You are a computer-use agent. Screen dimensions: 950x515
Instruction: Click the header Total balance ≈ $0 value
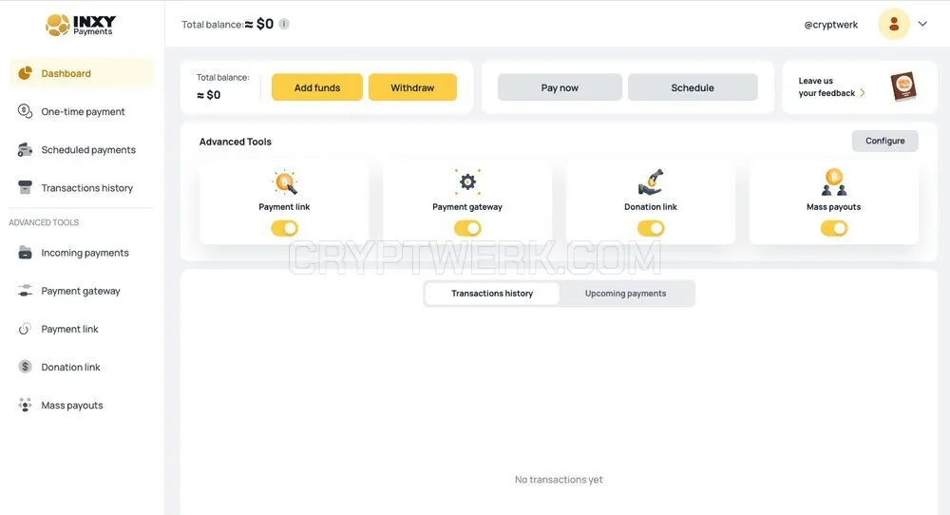pyautogui.click(x=258, y=25)
